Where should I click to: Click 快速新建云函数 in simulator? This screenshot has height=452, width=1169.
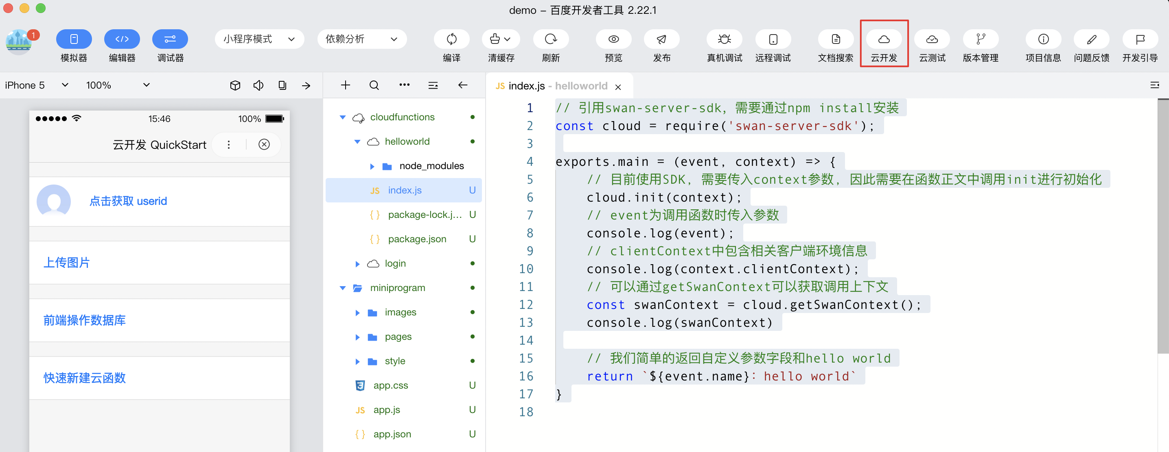[x=84, y=378]
